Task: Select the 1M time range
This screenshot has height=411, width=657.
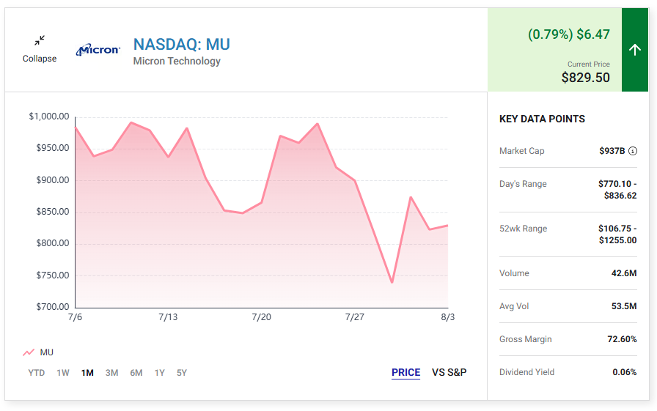Action: tap(87, 373)
